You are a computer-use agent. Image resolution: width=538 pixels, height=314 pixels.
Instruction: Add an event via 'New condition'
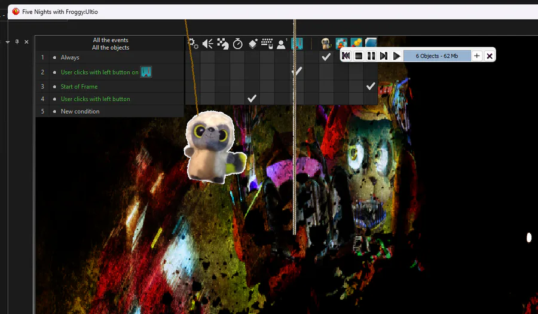80,111
